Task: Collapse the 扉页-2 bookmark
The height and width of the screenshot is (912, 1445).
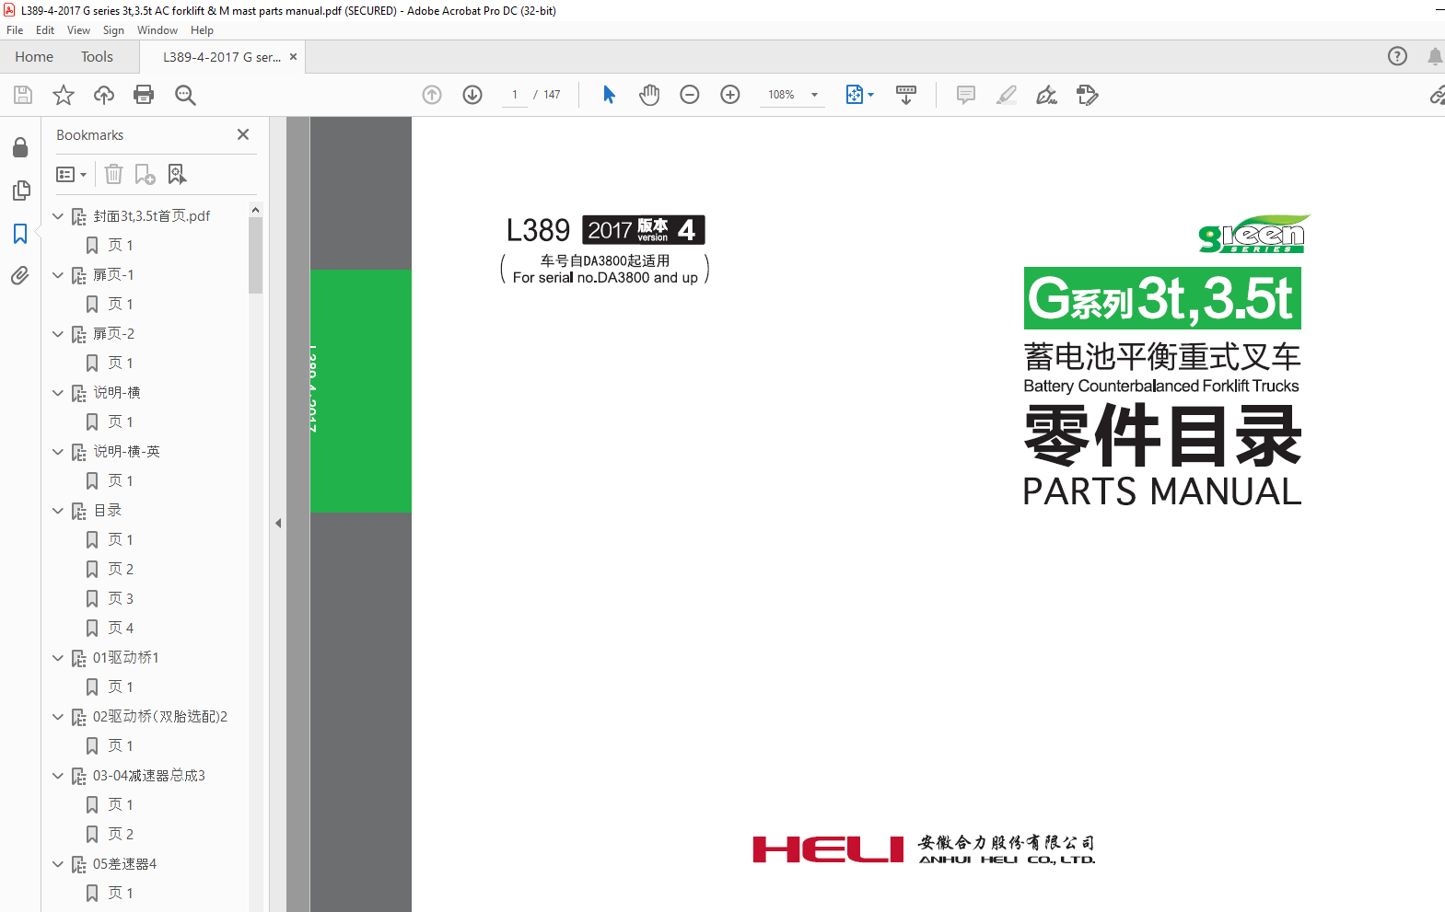Action: coord(58,334)
